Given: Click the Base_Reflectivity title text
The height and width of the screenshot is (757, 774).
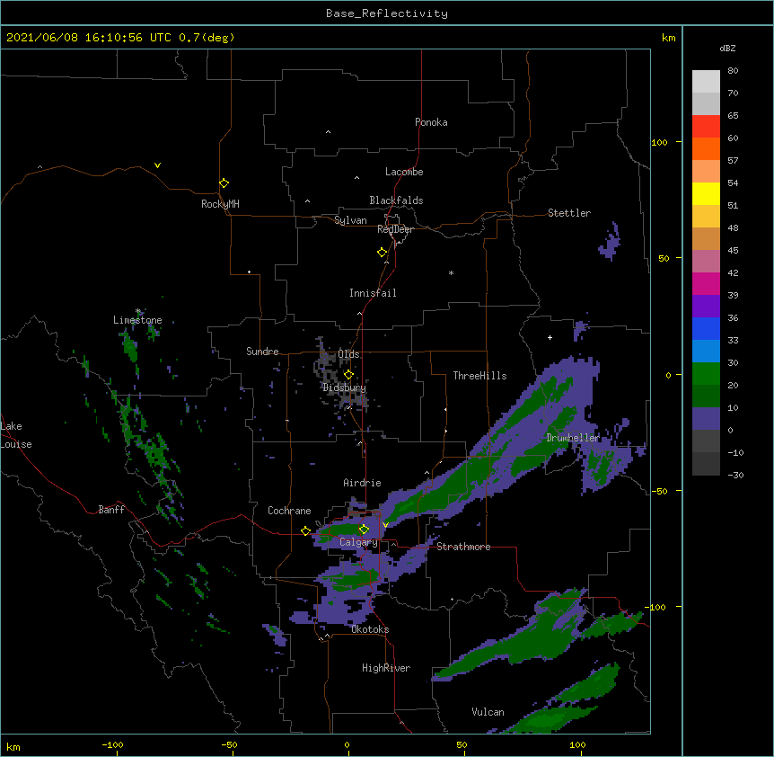Looking at the screenshot, I should click(387, 13).
